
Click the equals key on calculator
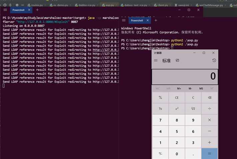209,154
